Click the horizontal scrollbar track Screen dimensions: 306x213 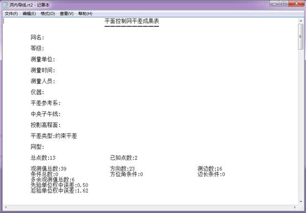(150, 207)
